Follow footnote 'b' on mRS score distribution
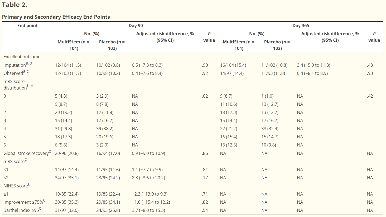The height and width of the screenshot is (217, 386). click(28, 86)
